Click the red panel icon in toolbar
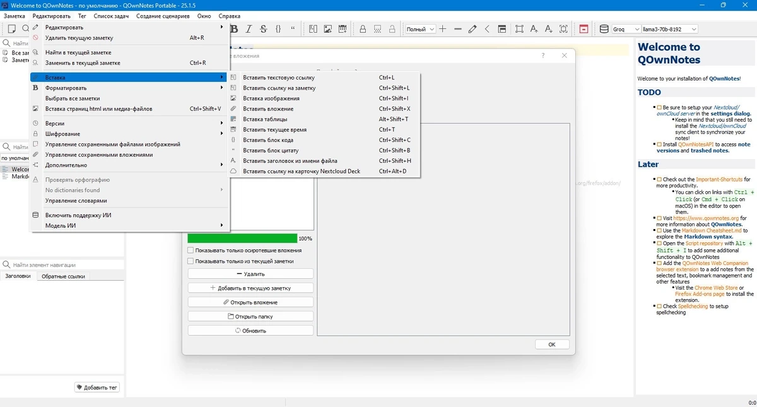The width and height of the screenshot is (757, 407). 584,29
